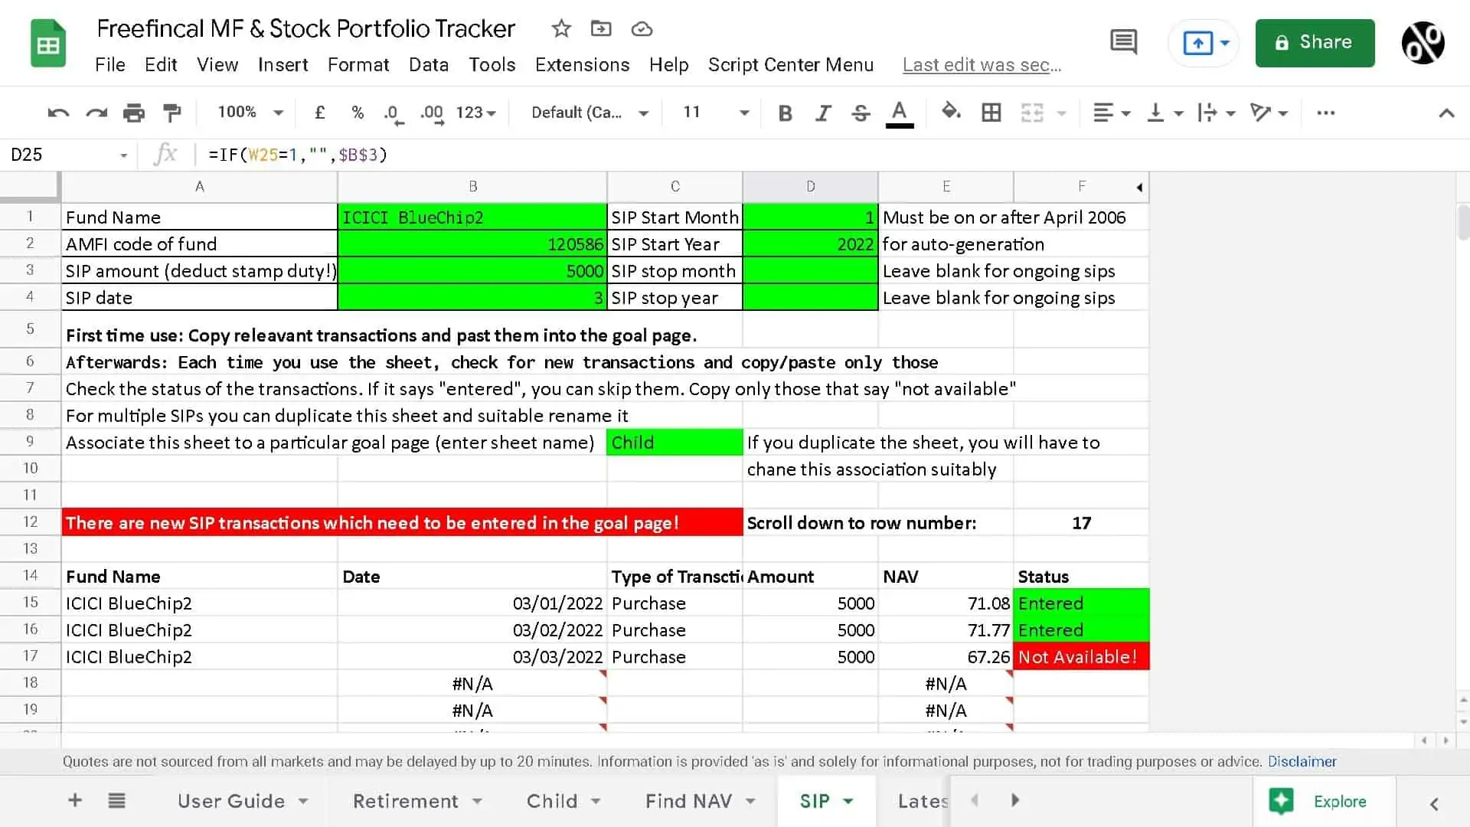
Task: Open the Disclaimer link
Action: [x=1302, y=761]
